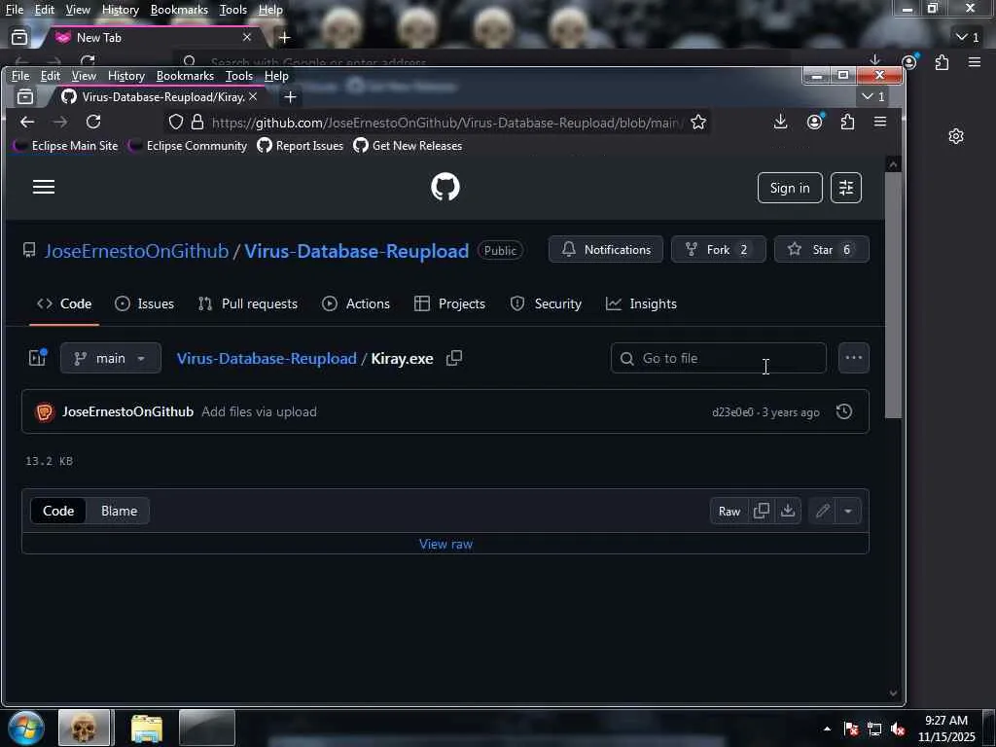This screenshot has width=996, height=747.
Task: Open the Edit menu in front window
Action: point(51,76)
